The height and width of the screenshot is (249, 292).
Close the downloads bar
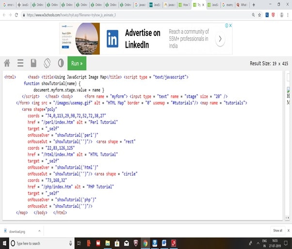[288, 231]
